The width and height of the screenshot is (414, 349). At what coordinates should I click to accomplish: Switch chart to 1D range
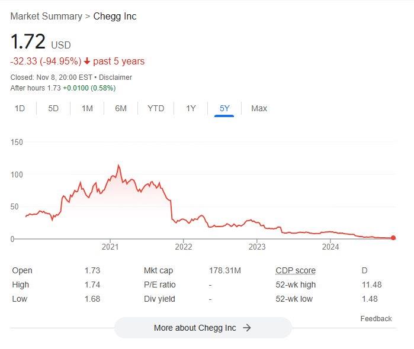tap(20, 108)
